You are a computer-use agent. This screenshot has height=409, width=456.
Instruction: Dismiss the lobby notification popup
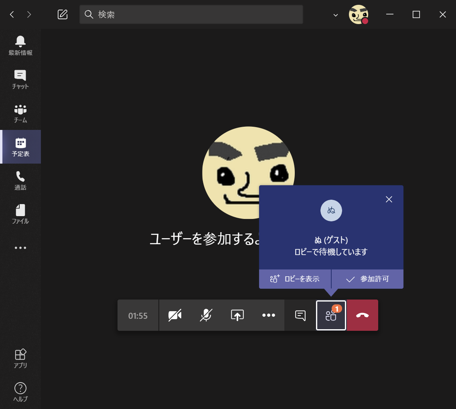[x=389, y=199]
